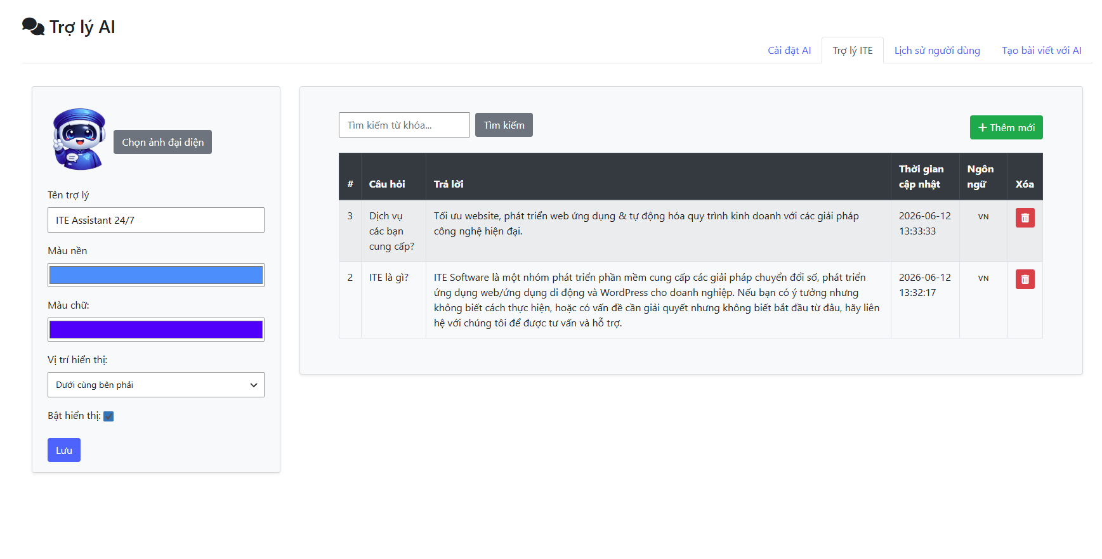This screenshot has height=559, width=1102.
Task: Select the 'Trợ lý ITE' tab
Action: (853, 51)
